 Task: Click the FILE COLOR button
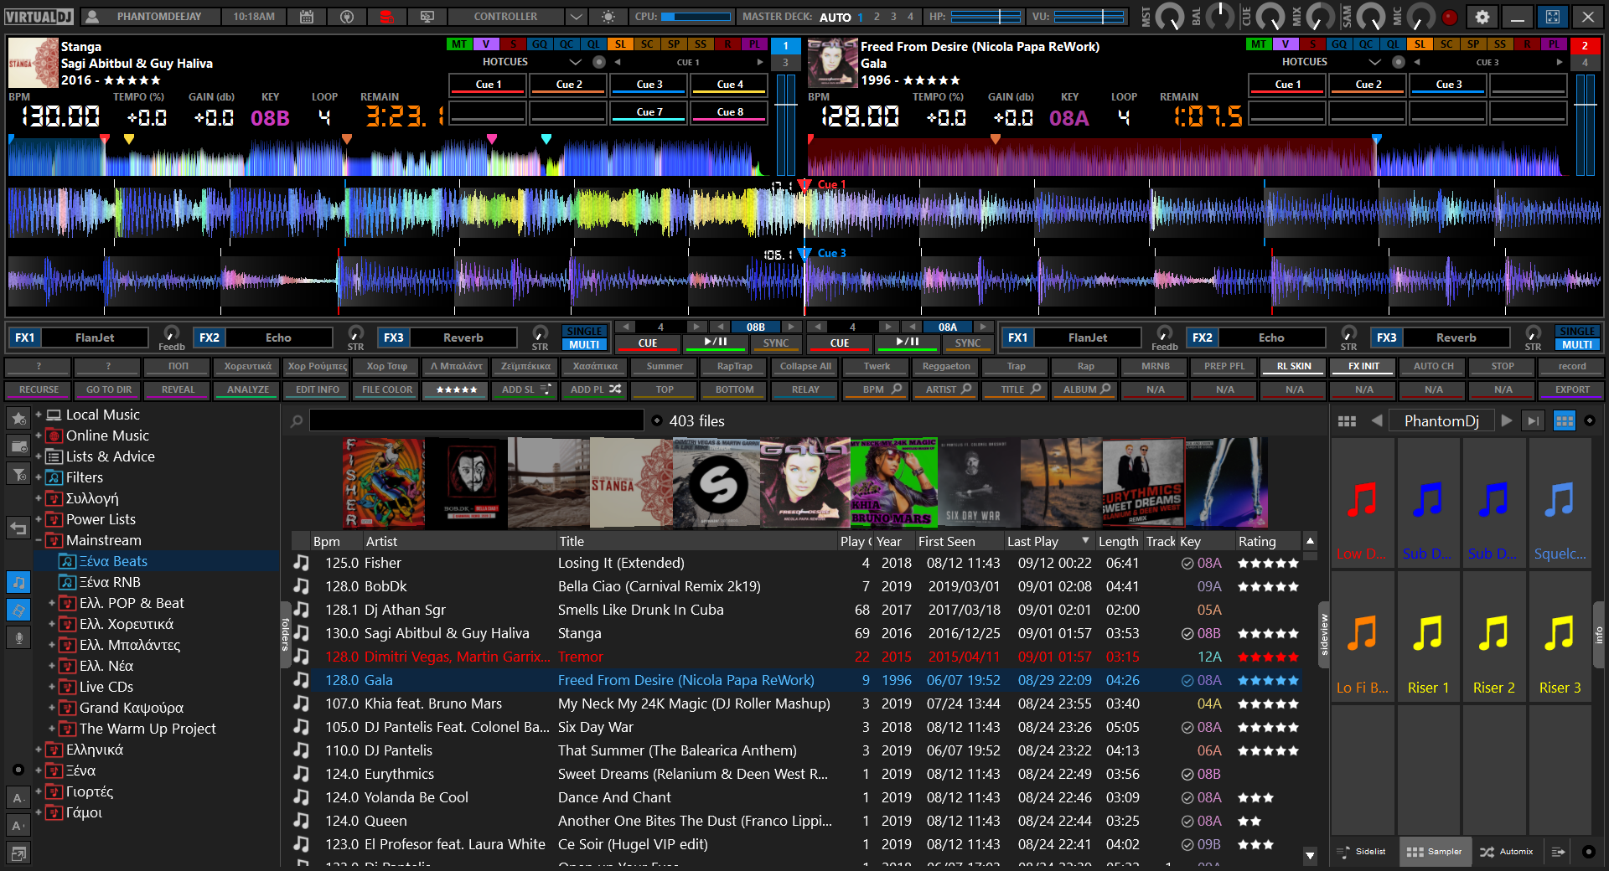point(387,389)
